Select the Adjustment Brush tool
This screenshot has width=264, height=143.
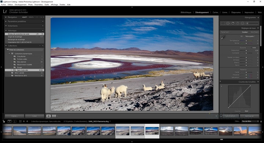tap(252, 23)
